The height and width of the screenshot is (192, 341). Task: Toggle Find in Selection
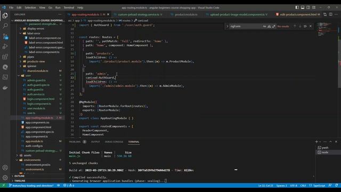point(305,26)
